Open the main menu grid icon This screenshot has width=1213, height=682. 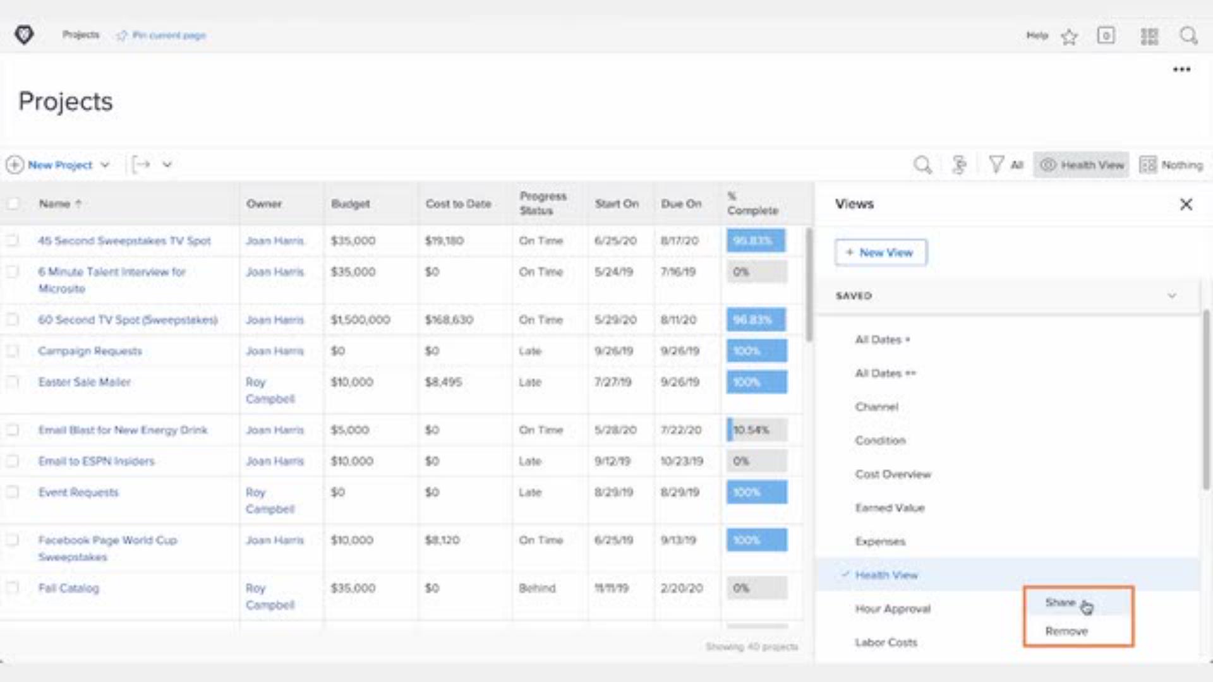1149,37
